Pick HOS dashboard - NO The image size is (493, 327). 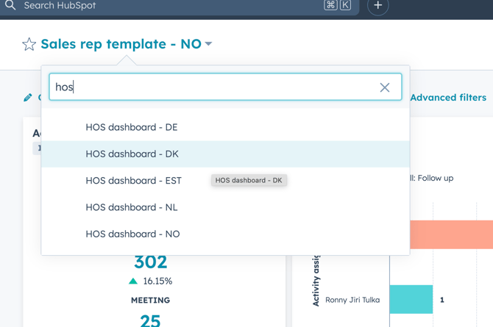[132, 234]
